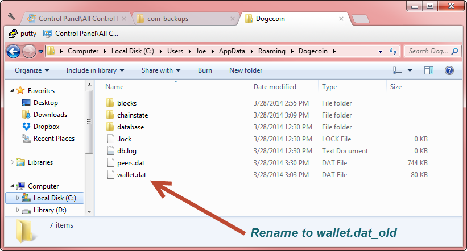Viewport: 467px width, 251px height.
Task: Go back with the blue Back arrow
Action: coord(14,52)
